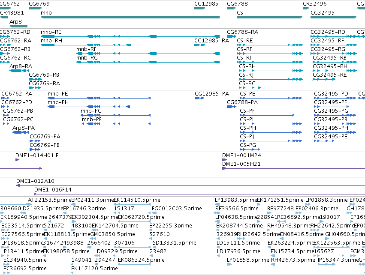Select the AT22153.5prime EST
The image size is (365, 275).
pyautogui.click(x=28, y=204)
